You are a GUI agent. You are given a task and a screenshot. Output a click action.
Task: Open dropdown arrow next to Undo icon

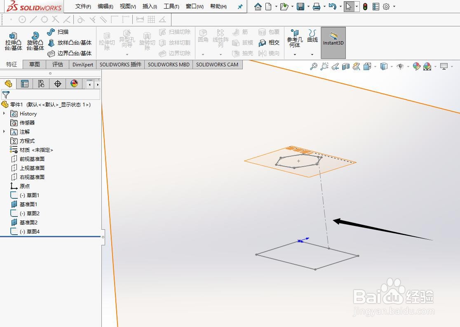[x=340, y=7]
